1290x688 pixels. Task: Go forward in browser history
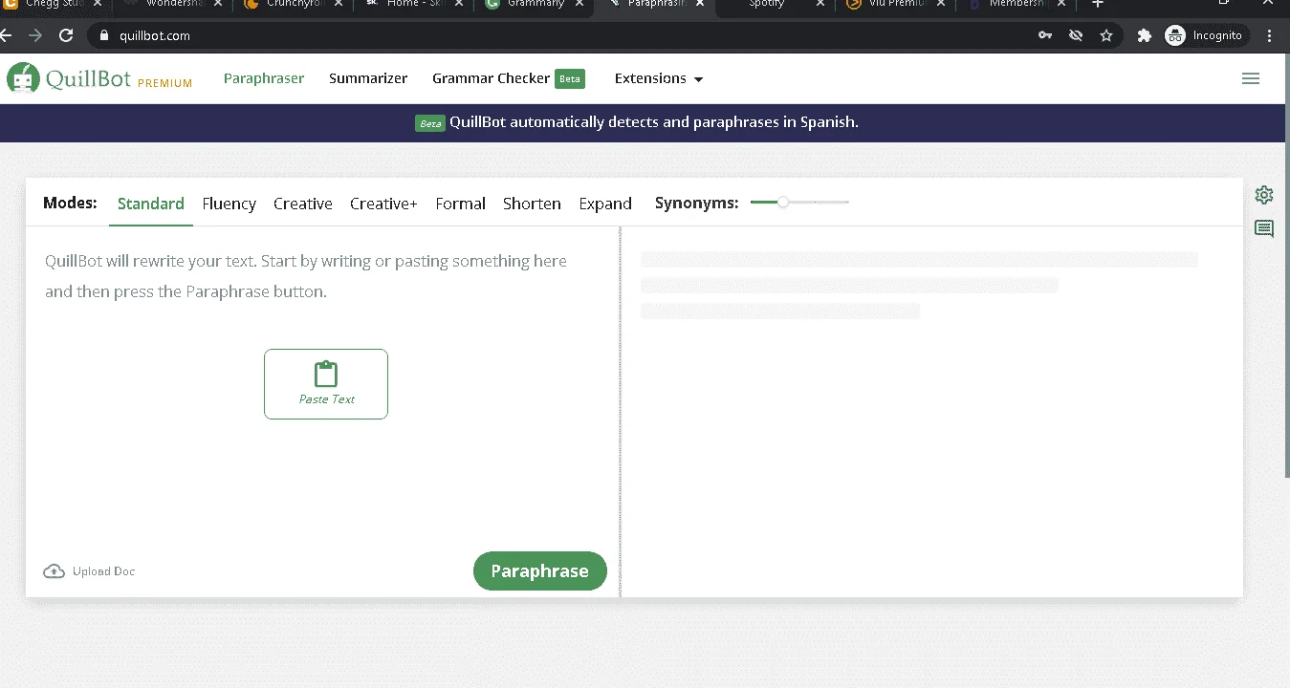click(35, 35)
